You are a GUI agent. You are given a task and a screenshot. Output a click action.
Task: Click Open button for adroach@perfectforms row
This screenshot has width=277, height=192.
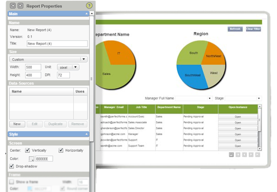[238, 123]
